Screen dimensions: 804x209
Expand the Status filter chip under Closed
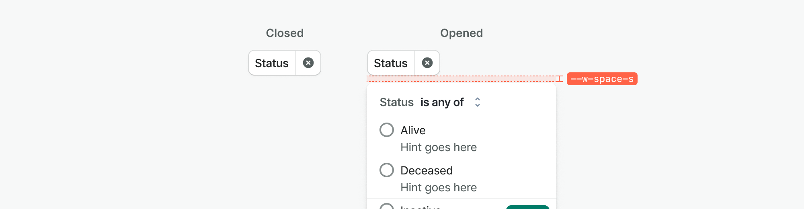272,63
